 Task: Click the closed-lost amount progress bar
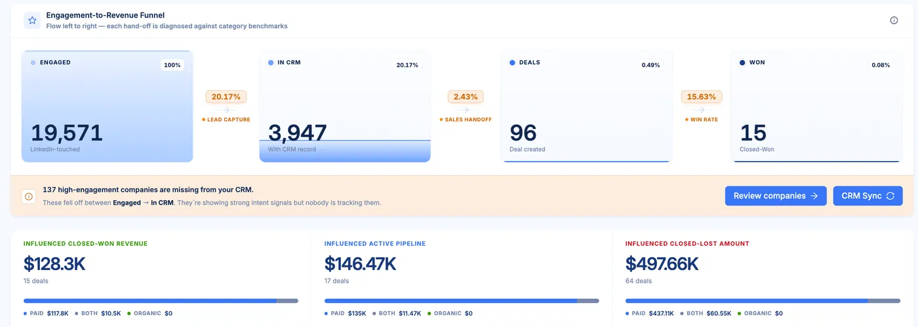point(763,301)
